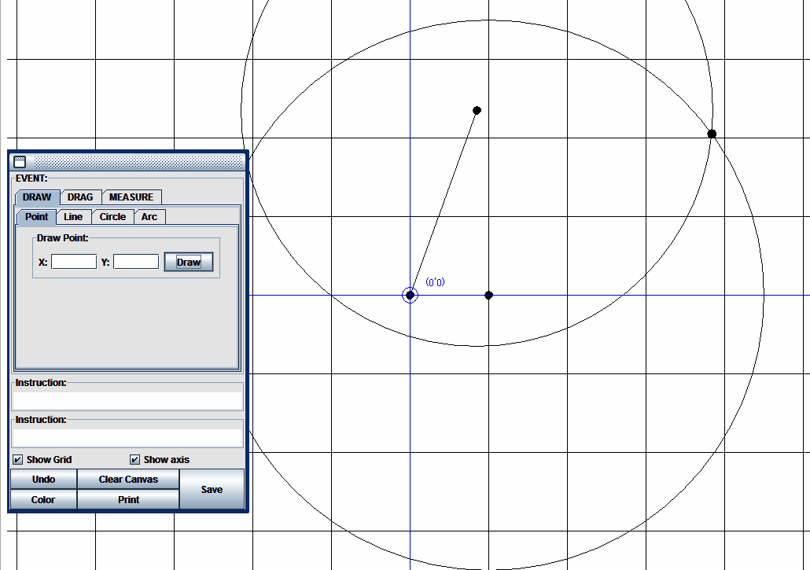This screenshot has height=570, width=810.
Task: Click the X coordinate input field
Action: (74, 262)
